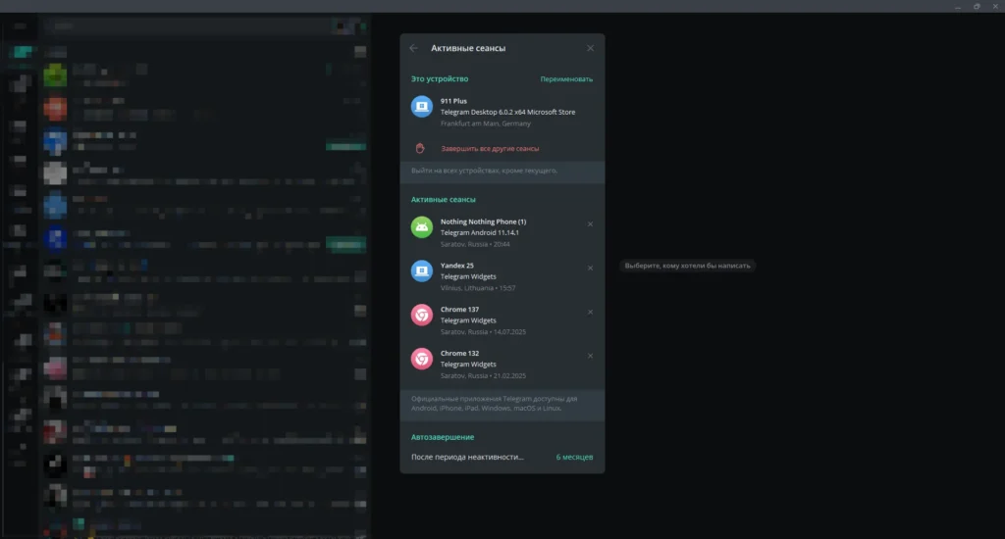The height and width of the screenshot is (539, 1005).
Task: Minimize the Telegram window
Action: pos(958,7)
